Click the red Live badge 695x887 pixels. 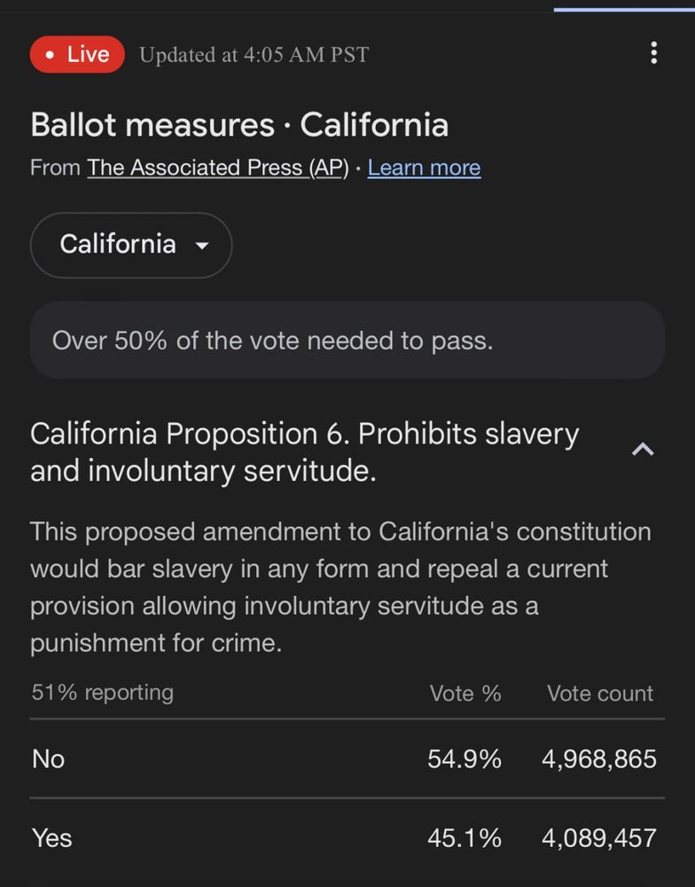(x=77, y=54)
